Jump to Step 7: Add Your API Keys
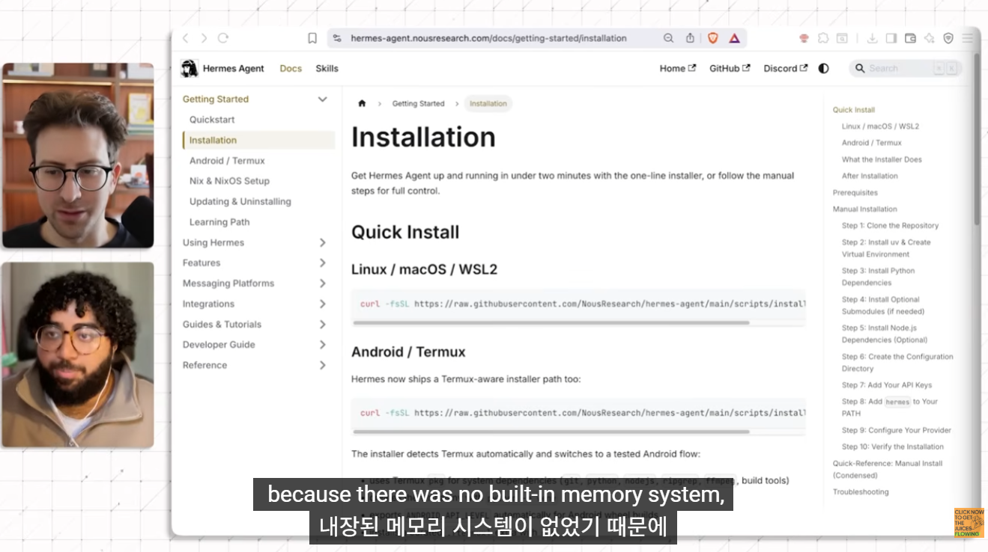 pos(887,385)
